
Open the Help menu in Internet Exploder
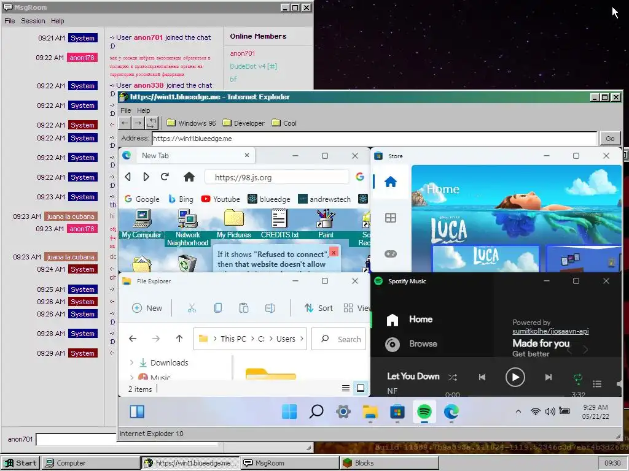pos(143,110)
